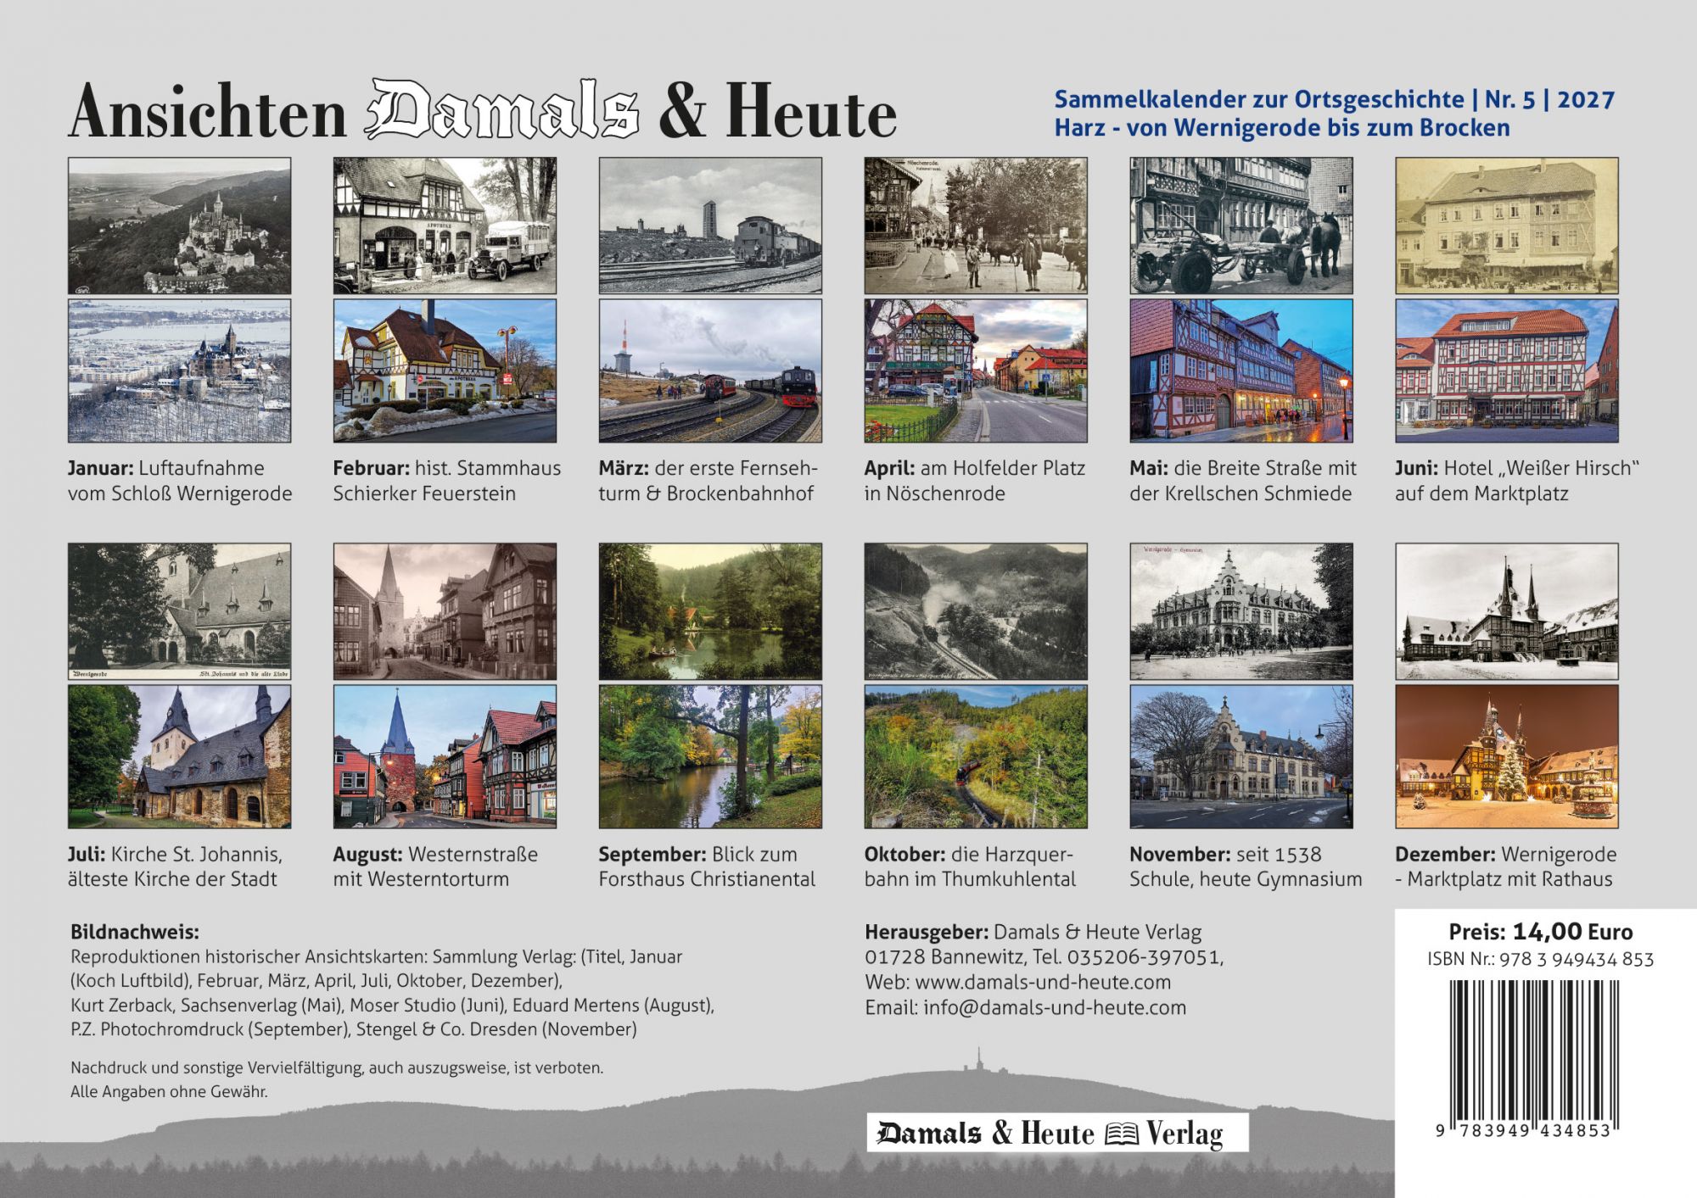Click the modern Hotel Weißer Hirsch photo
This screenshot has width=1697, height=1198.
pos(1507,371)
